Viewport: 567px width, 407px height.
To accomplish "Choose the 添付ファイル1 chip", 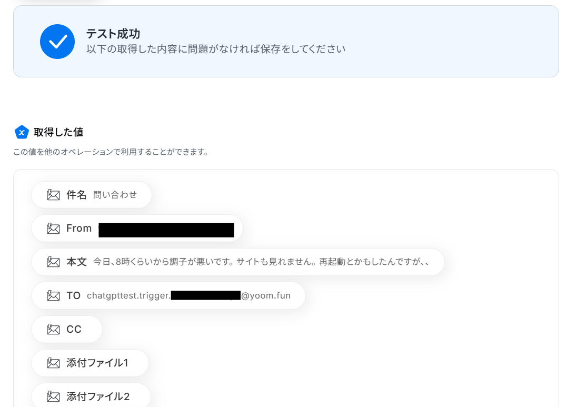I will coord(90,363).
